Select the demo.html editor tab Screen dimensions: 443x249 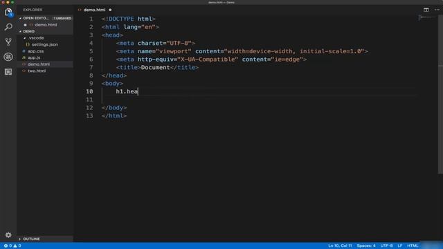tap(94, 10)
